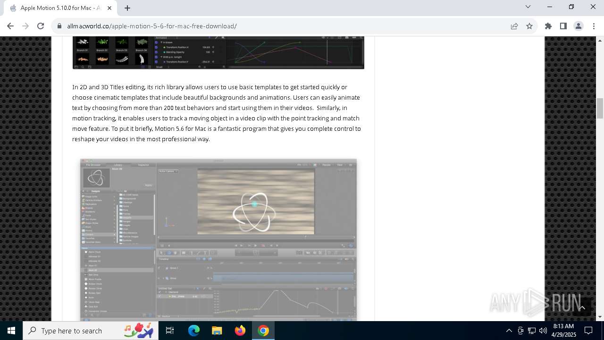Click the scroll-to-top arrow button

pos(582,307)
